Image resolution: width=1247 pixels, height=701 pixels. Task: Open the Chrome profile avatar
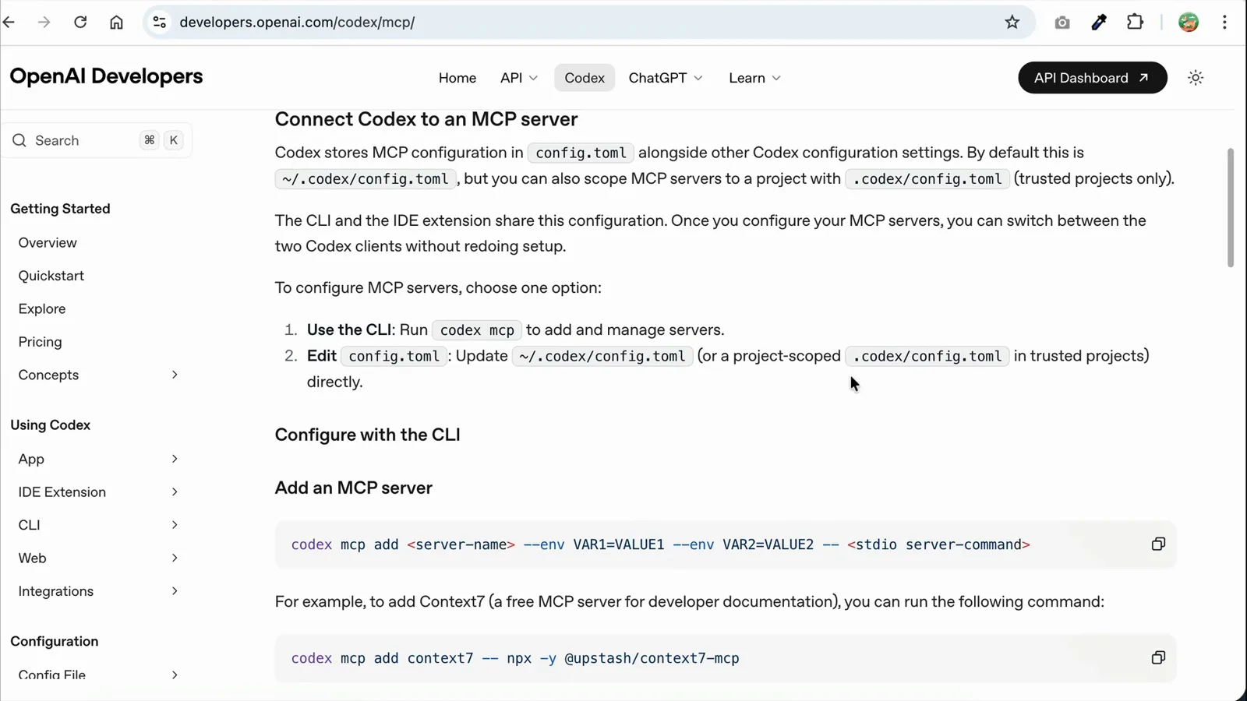[x=1189, y=22]
